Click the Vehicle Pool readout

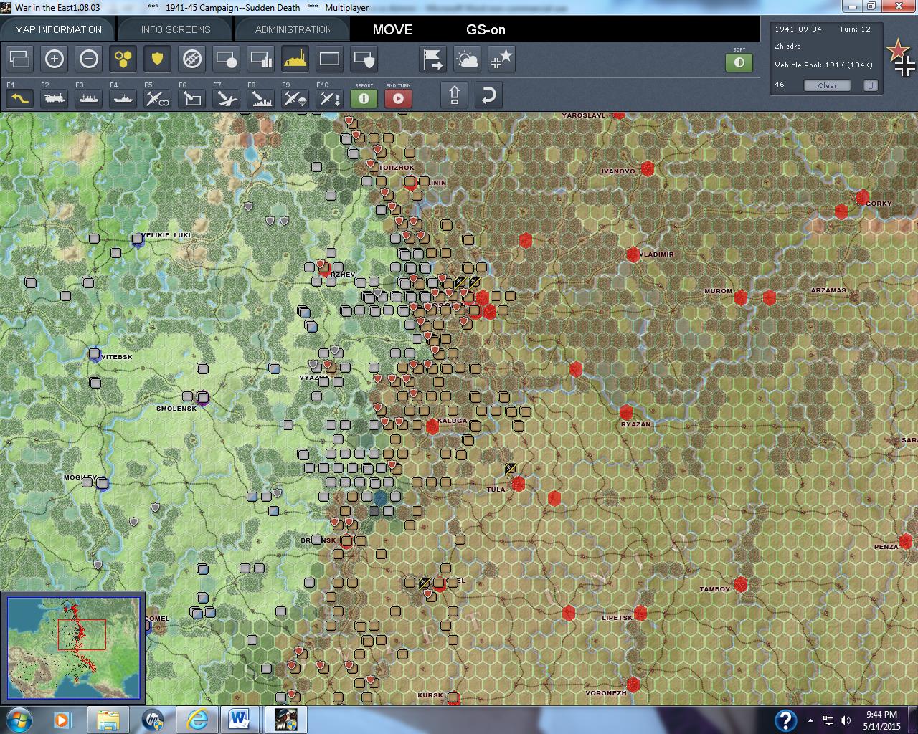pyautogui.click(x=823, y=65)
